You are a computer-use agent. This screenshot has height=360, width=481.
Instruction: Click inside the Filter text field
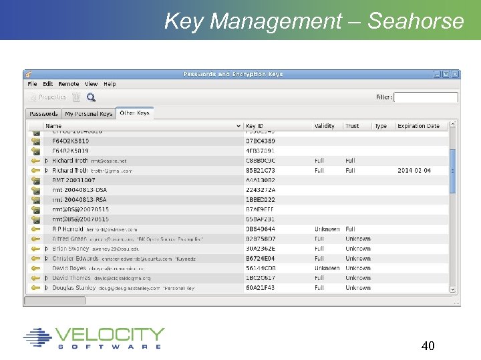tap(426, 97)
